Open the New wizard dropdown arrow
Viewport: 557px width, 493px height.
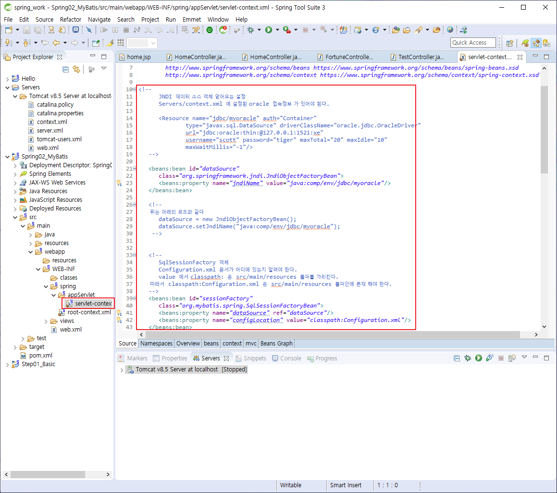[x=17, y=30]
